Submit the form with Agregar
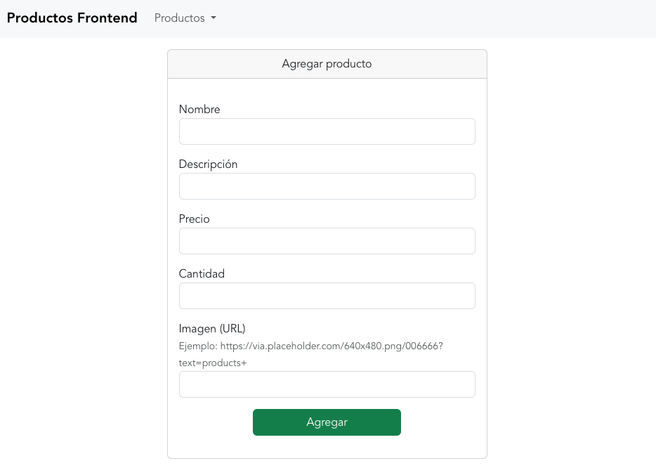Image resolution: width=656 pixels, height=468 pixels. pos(327,422)
